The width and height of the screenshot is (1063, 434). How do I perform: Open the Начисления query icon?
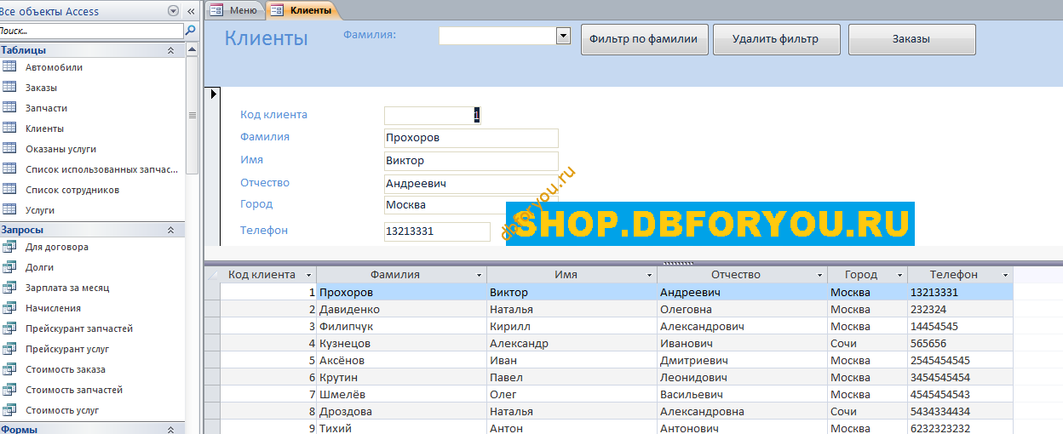(10, 308)
